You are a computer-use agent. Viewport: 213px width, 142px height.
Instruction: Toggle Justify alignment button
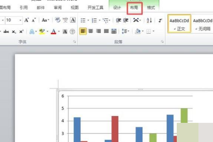[x=106, y=31]
